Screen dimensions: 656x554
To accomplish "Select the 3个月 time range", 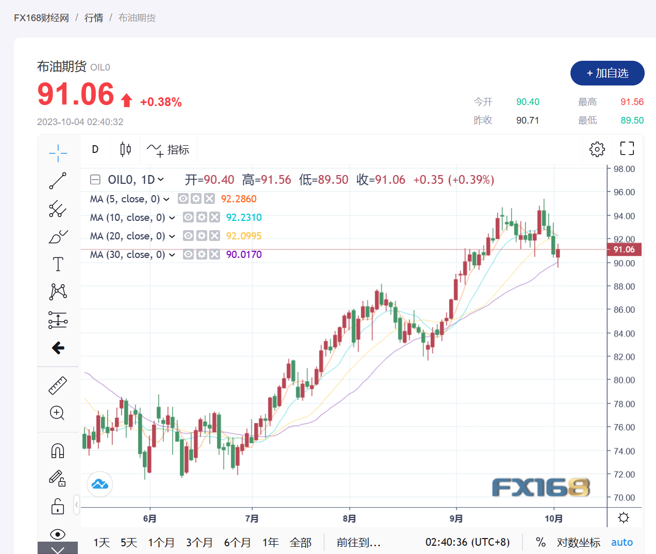I will (199, 542).
